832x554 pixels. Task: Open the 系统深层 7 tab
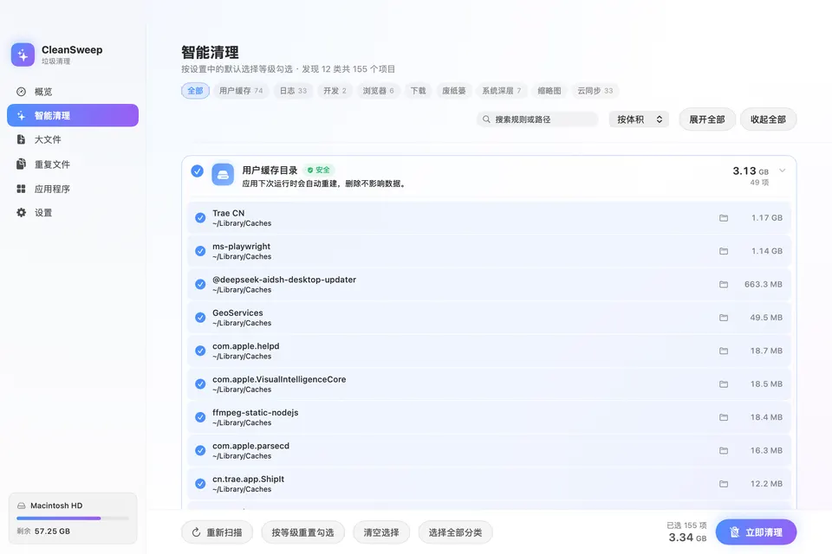click(x=502, y=91)
